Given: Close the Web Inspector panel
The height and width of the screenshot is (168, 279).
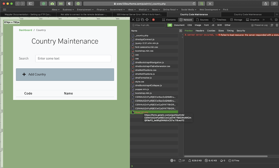Looking at the screenshot, I should click(133, 20).
